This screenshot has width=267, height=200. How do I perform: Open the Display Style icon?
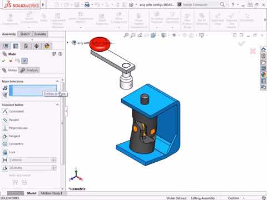pyautogui.click(x=164, y=35)
